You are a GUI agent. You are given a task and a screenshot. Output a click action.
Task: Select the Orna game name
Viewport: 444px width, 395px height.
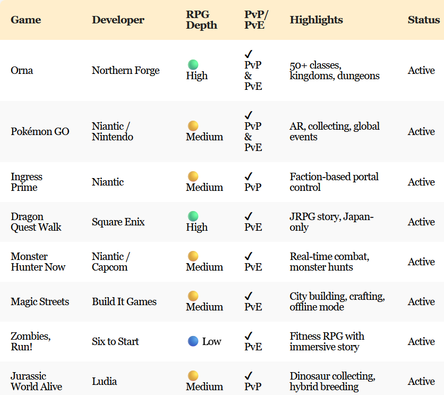(x=22, y=71)
